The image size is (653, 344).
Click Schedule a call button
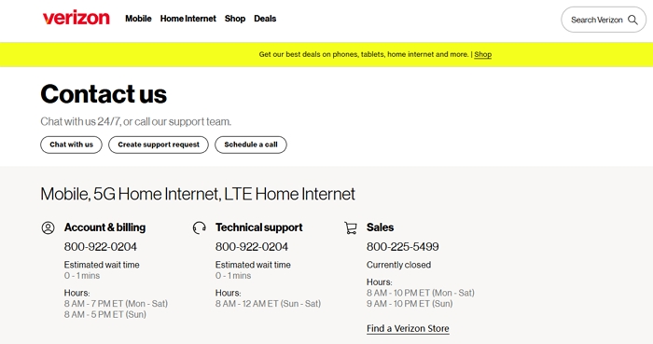[251, 144]
